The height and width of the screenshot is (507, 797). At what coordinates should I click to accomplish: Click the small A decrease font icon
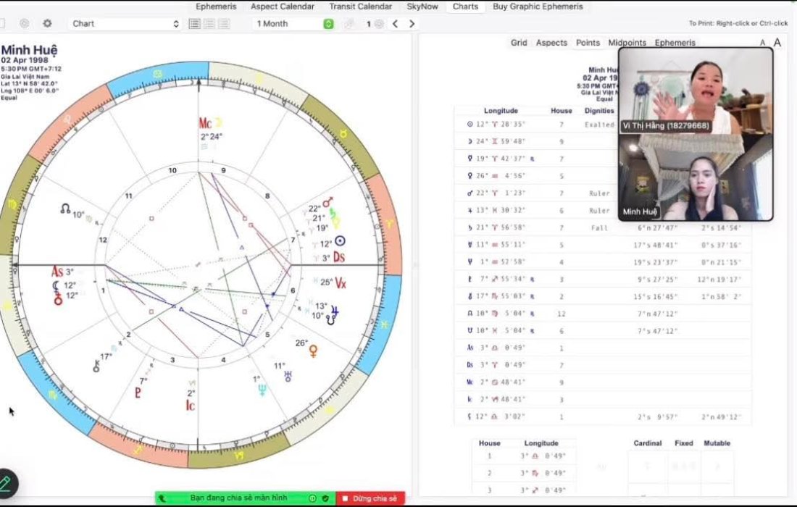tap(762, 43)
